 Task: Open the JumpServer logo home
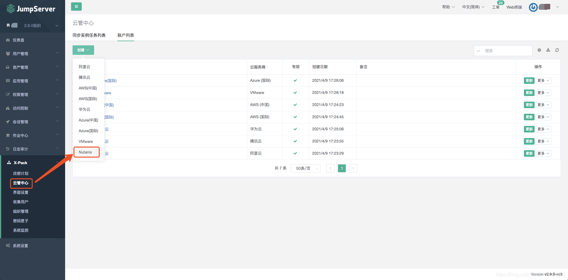[31, 9]
